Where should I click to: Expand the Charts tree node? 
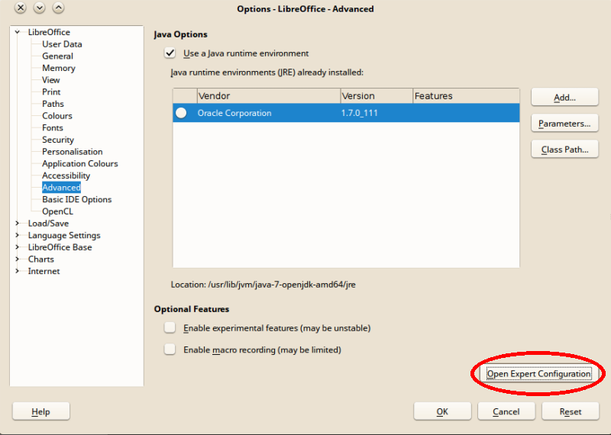click(x=18, y=259)
